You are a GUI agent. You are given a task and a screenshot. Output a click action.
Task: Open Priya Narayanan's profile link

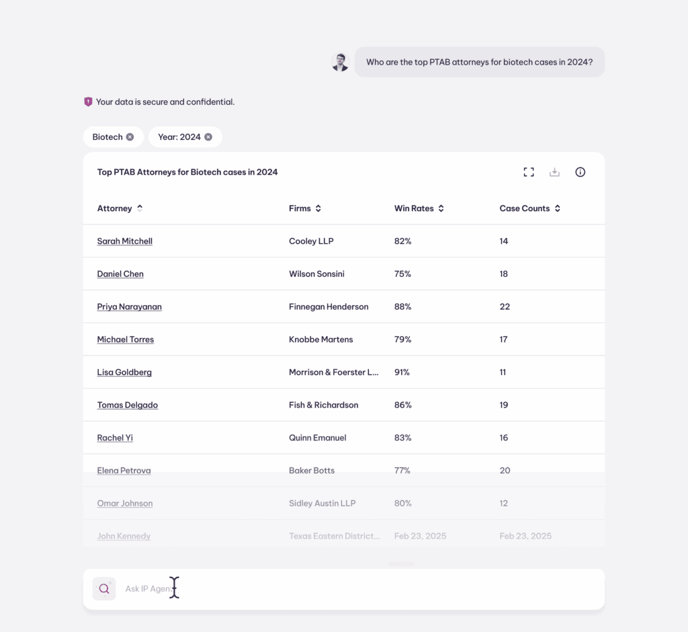[129, 307]
